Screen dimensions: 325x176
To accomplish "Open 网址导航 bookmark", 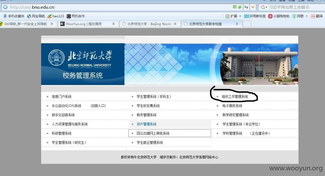I will (x=36, y=16).
